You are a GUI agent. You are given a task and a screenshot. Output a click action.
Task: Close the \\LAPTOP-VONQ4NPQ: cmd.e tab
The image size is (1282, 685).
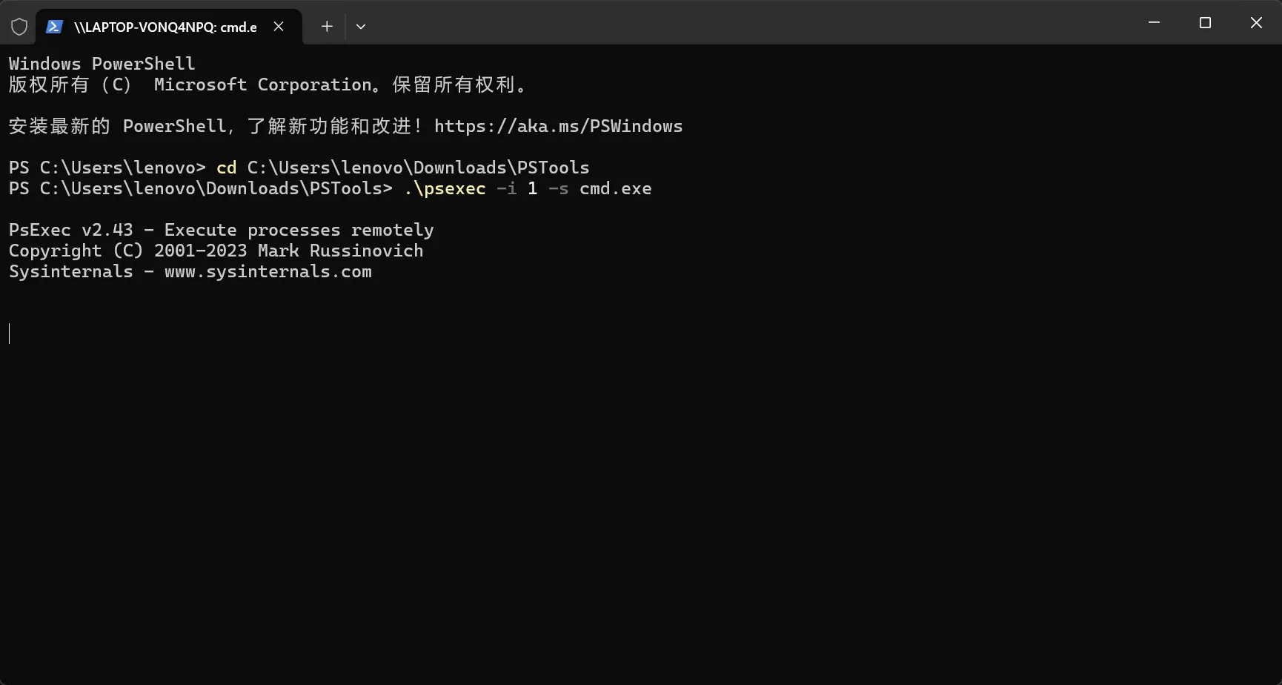tap(278, 26)
